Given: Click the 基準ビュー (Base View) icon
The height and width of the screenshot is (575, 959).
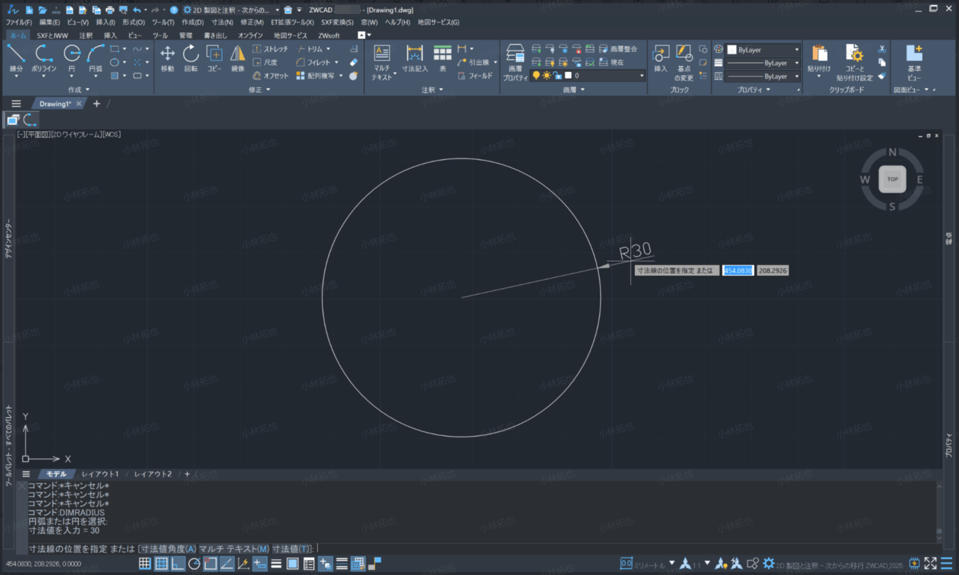Looking at the screenshot, I should pyautogui.click(x=914, y=63).
